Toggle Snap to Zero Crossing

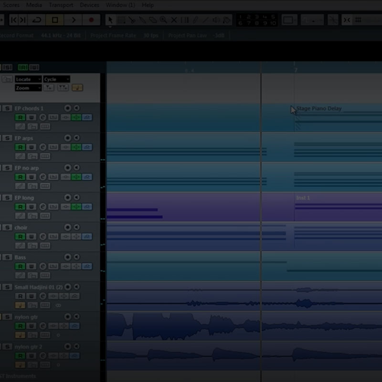(x=333, y=20)
